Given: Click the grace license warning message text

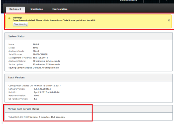Looking at the screenshot, I should pos(54,20).
